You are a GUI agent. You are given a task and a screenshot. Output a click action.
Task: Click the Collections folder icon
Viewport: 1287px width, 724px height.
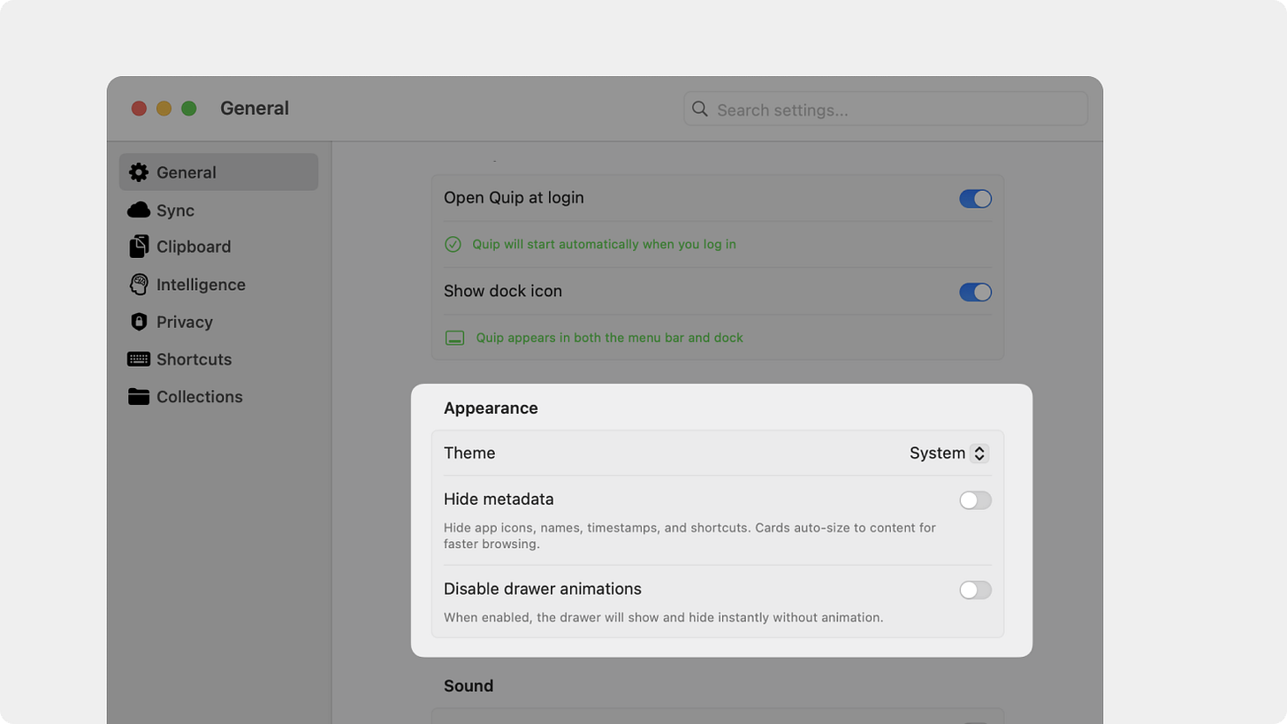coord(139,396)
